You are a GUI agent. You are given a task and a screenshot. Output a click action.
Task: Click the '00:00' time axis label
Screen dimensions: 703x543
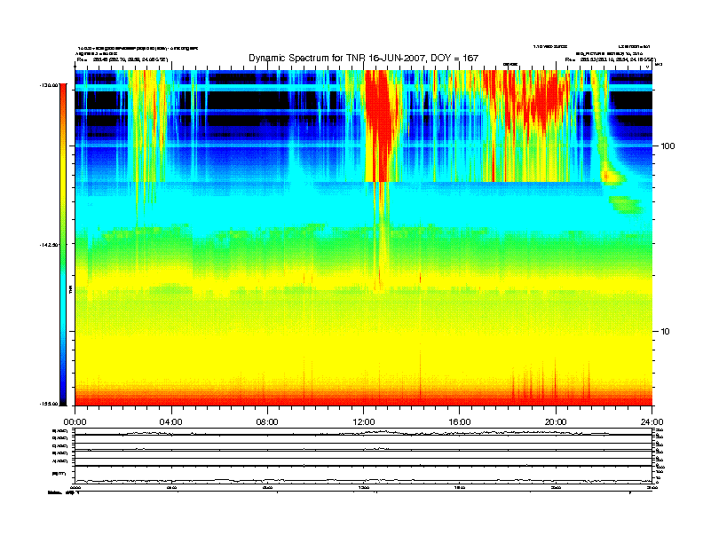[x=75, y=422]
